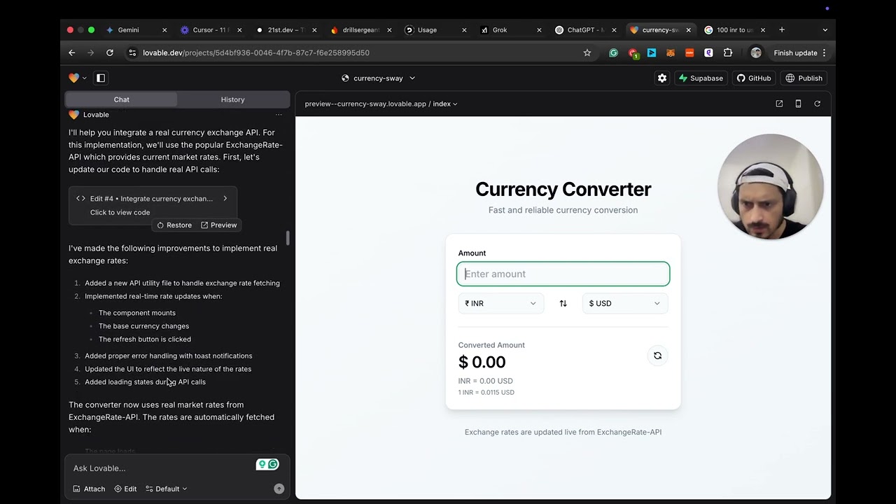Viewport: 896px width, 504px height.
Task: Click the send arrow button
Action: click(x=279, y=489)
